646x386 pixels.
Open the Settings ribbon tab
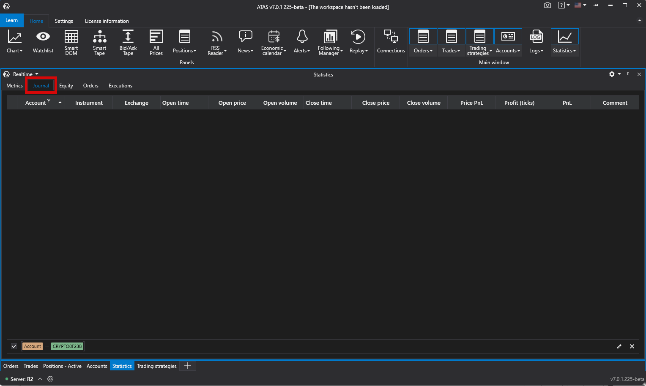pyautogui.click(x=64, y=21)
